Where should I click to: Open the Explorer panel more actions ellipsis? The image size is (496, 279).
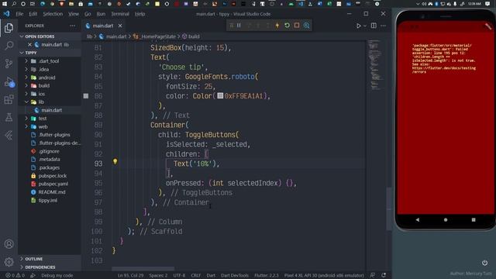[x=72, y=26]
